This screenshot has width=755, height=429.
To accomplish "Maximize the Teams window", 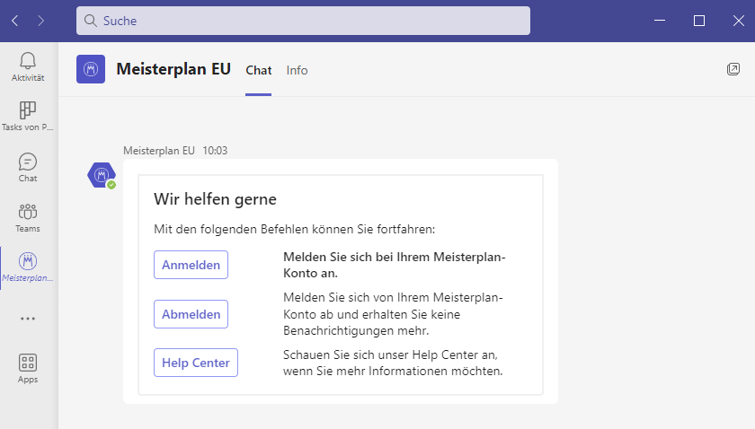I will click(x=699, y=21).
